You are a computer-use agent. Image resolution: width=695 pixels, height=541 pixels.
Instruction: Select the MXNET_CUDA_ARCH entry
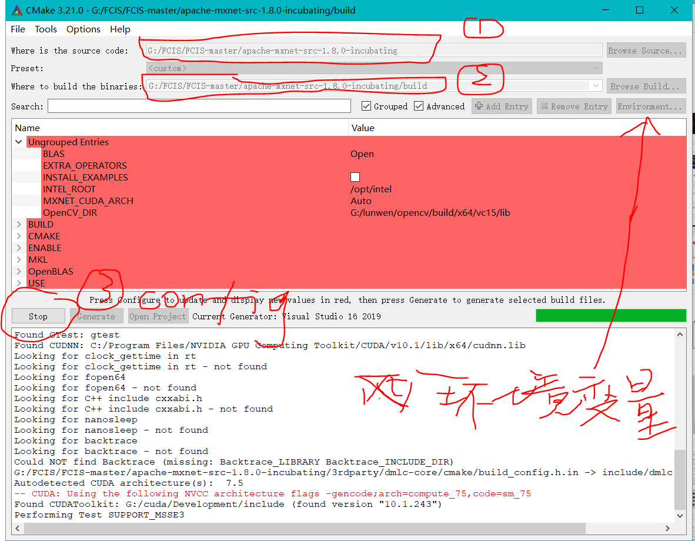pos(88,201)
